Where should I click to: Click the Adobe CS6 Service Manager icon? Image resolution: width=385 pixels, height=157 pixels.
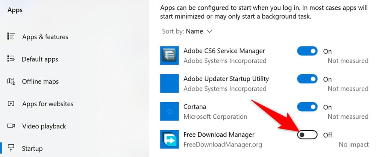pyautogui.click(x=170, y=55)
